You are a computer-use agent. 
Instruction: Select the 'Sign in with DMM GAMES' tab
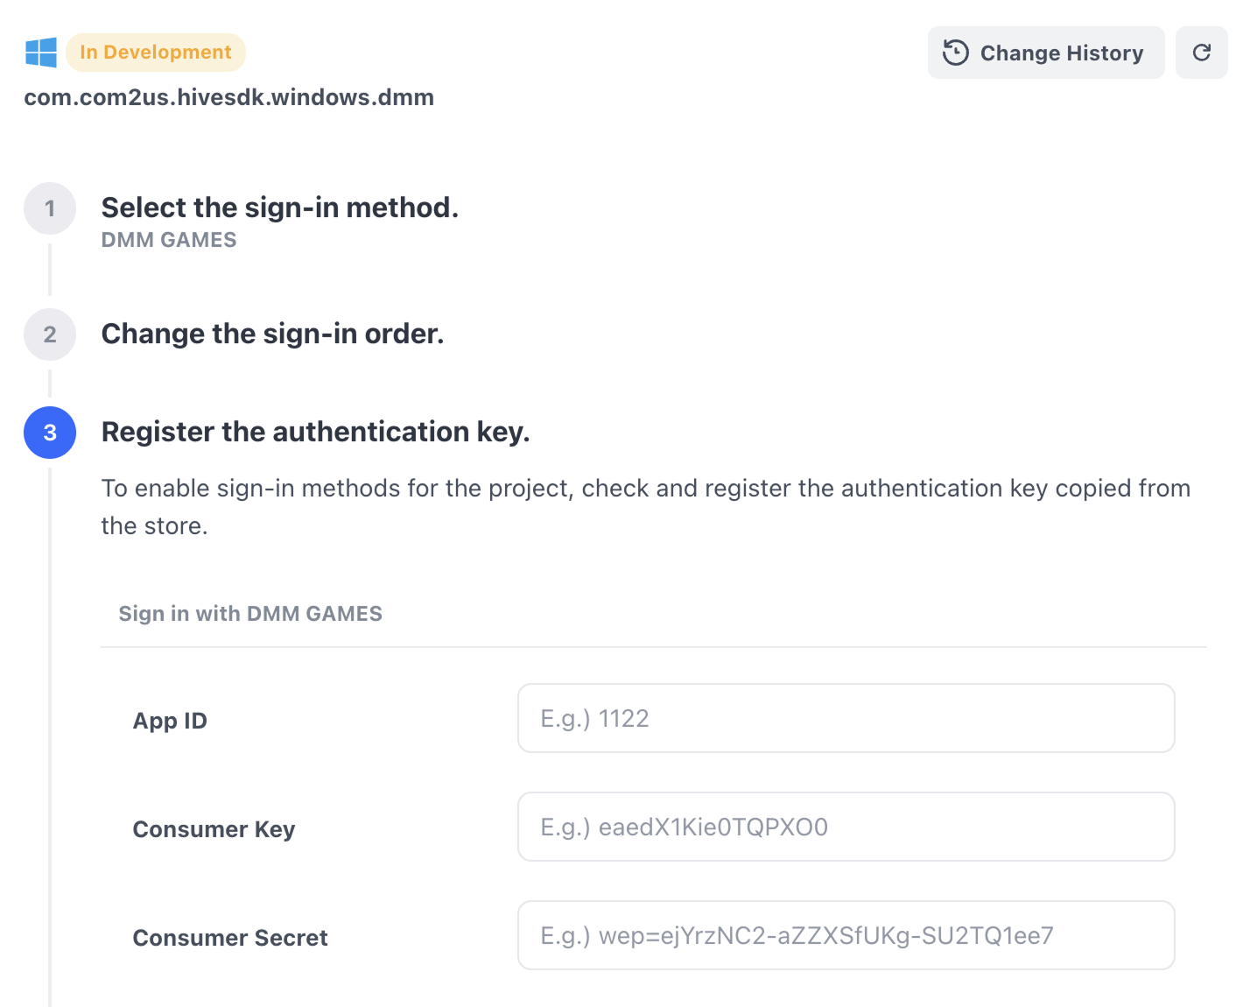click(250, 614)
